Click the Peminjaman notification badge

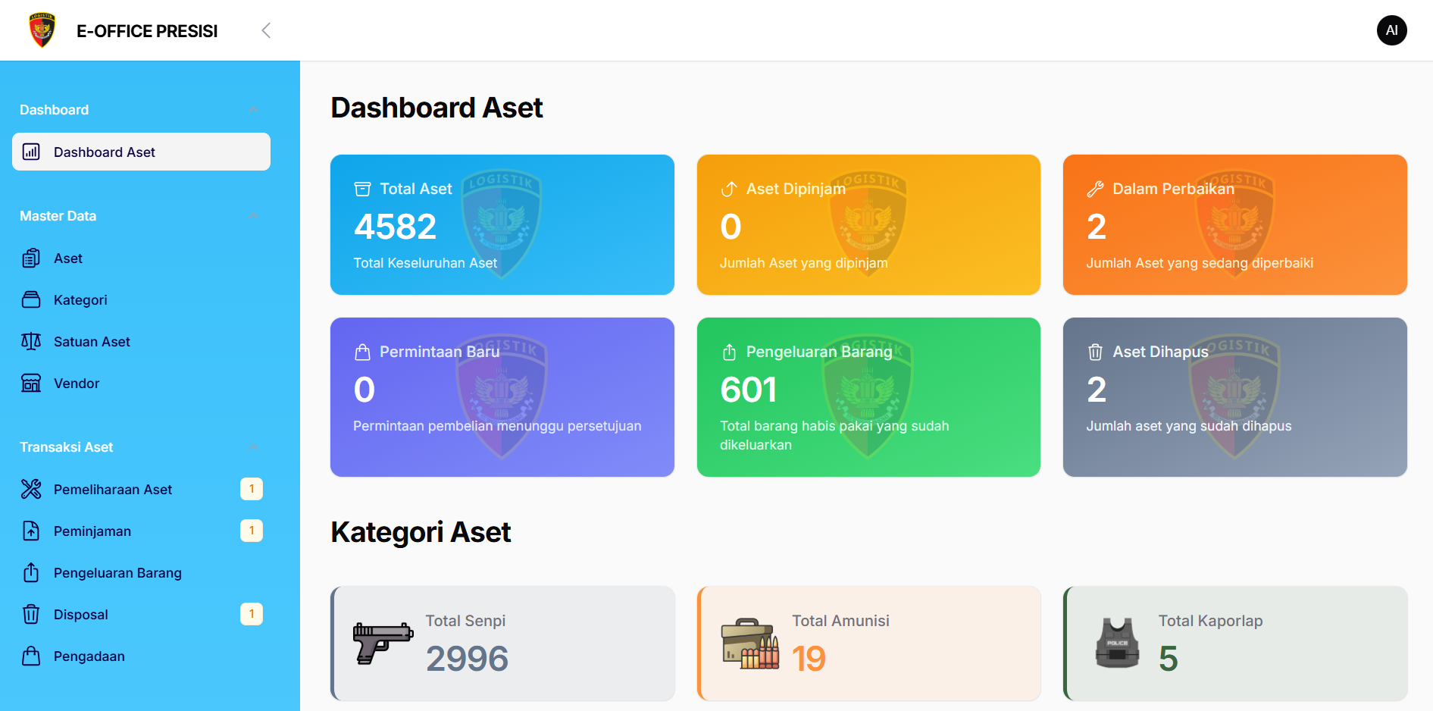[252, 531]
